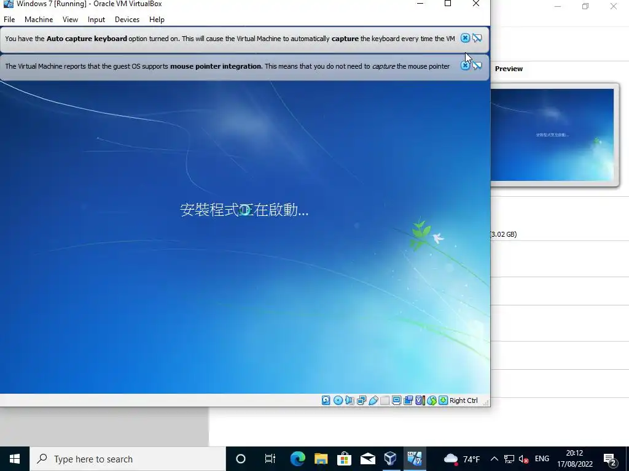Open the audio status bar icon

pos(350,400)
